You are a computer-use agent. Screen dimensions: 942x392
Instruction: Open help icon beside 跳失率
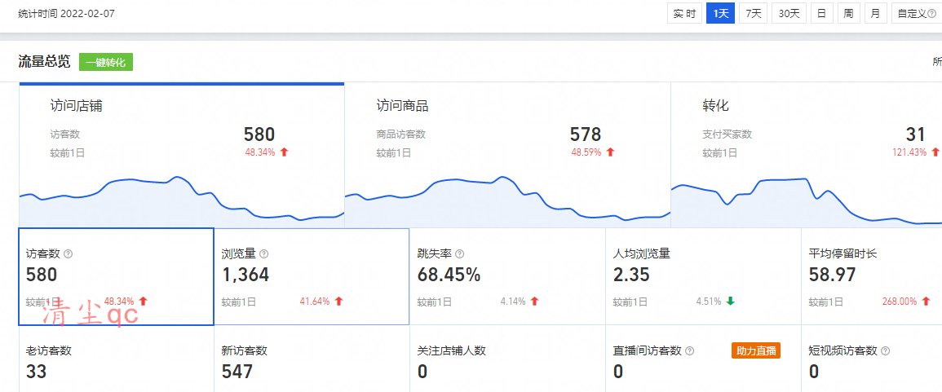pyautogui.click(x=460, y=254)
